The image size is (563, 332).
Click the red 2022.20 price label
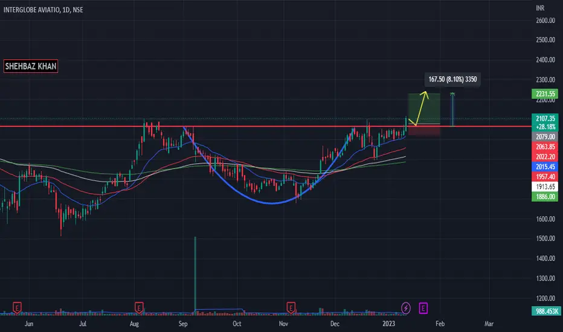point(545,156)
